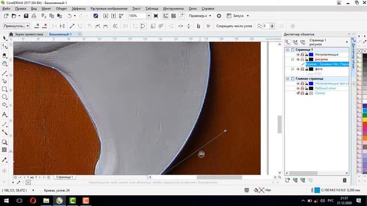Select the Shape node-editing tool
The image size is (367, 206).
[5, 46]
